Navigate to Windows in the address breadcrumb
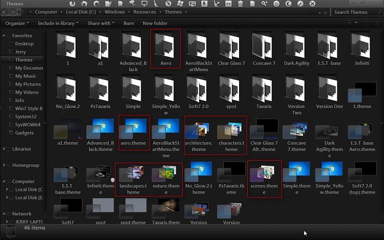 115,12
